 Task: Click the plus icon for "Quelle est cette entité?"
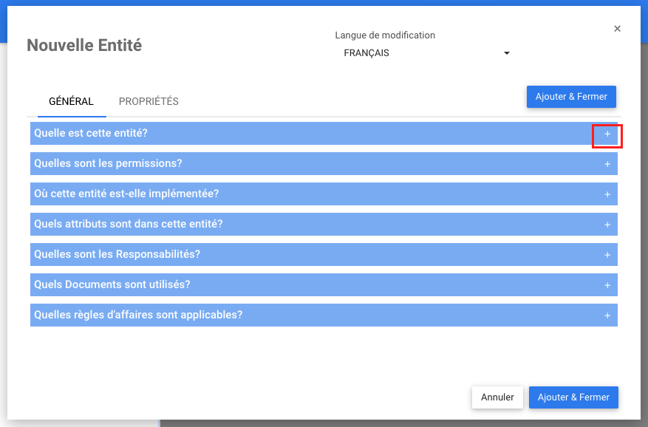[607, 134]
